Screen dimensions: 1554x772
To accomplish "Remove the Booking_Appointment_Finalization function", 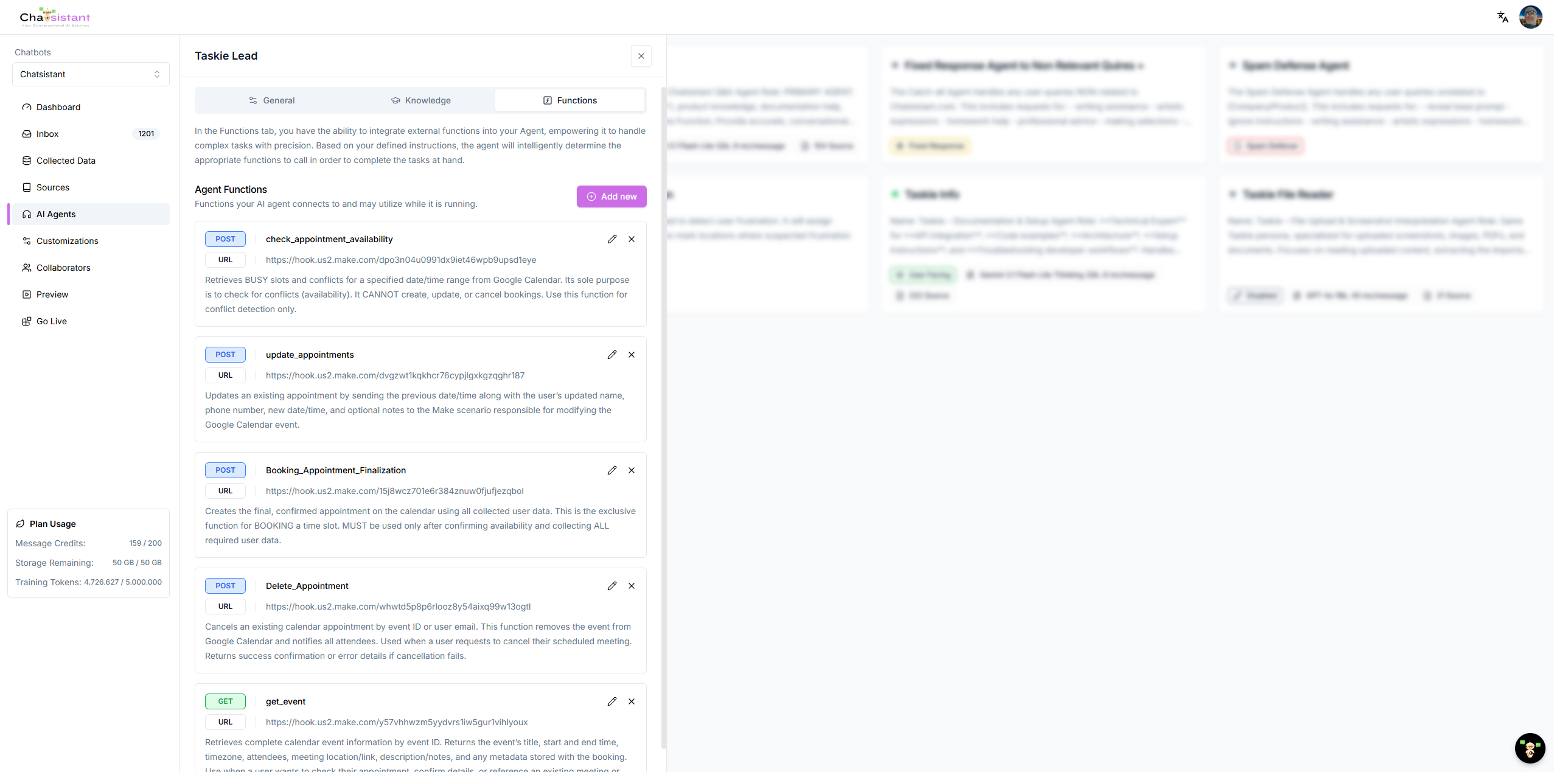I will pyautogui.click(x=632, y=470).
